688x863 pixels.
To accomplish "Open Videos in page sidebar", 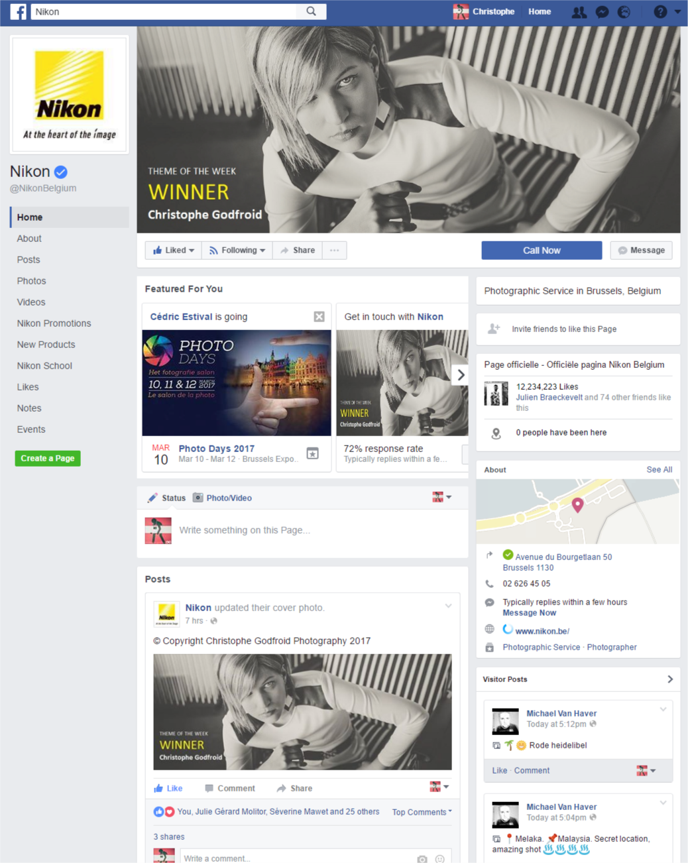I will pyautogui.click(x=31, y=302).
